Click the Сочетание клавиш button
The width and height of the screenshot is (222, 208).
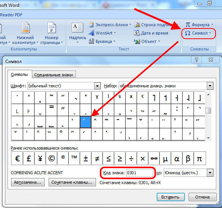(x=72, y=182)
